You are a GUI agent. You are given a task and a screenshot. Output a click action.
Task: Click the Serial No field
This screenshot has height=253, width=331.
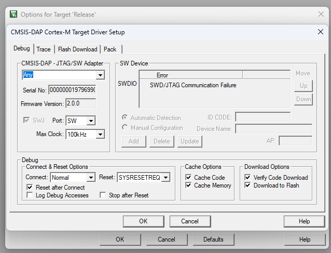tap(72, 90)
